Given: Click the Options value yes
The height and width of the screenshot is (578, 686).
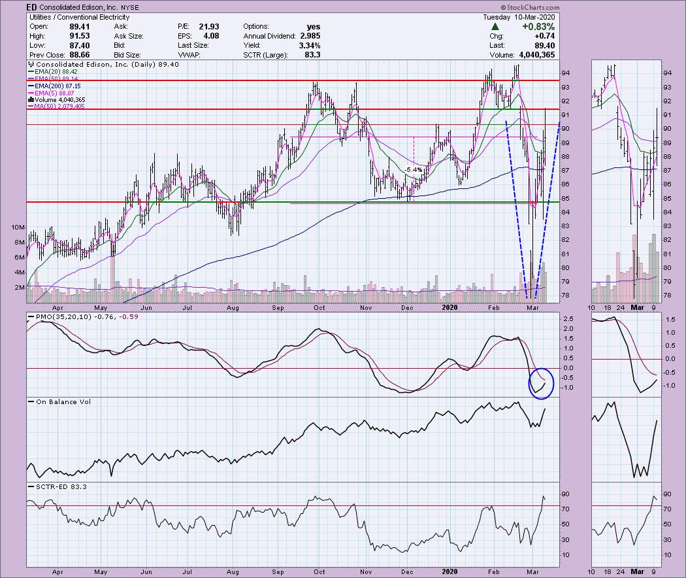Looking at the screenshot, I should tap(313, 27).
